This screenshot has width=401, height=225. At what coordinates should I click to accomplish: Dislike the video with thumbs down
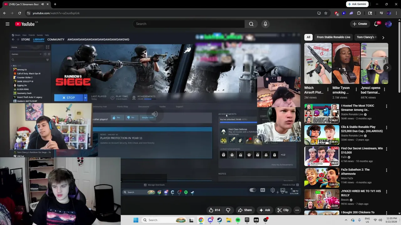pos(228,210)
